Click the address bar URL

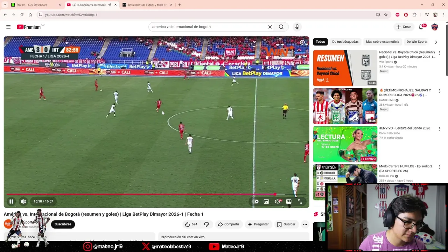(x=71, y=15)
